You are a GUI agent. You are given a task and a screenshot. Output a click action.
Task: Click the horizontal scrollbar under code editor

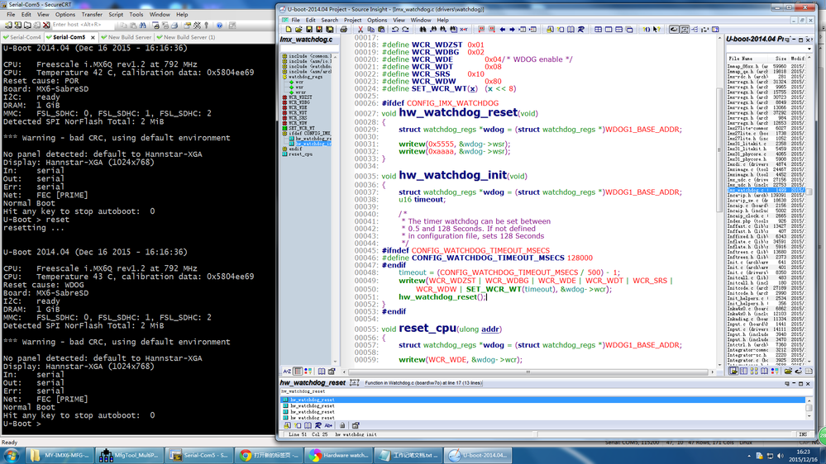(x=528, y=372)
